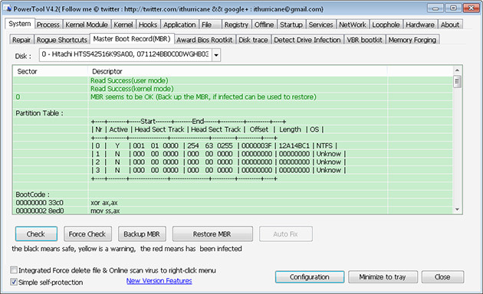The image size is (483, 294).
Task: Open the Offline tab
Action: coord(264,24)
